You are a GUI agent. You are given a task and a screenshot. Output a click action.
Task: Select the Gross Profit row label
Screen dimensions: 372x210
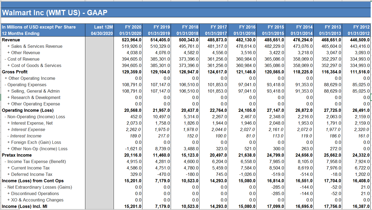[x=13, y=72]
